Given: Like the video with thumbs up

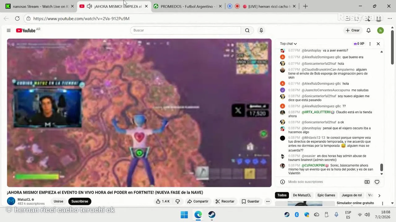Looking at the screenshot, I should 163,201.
